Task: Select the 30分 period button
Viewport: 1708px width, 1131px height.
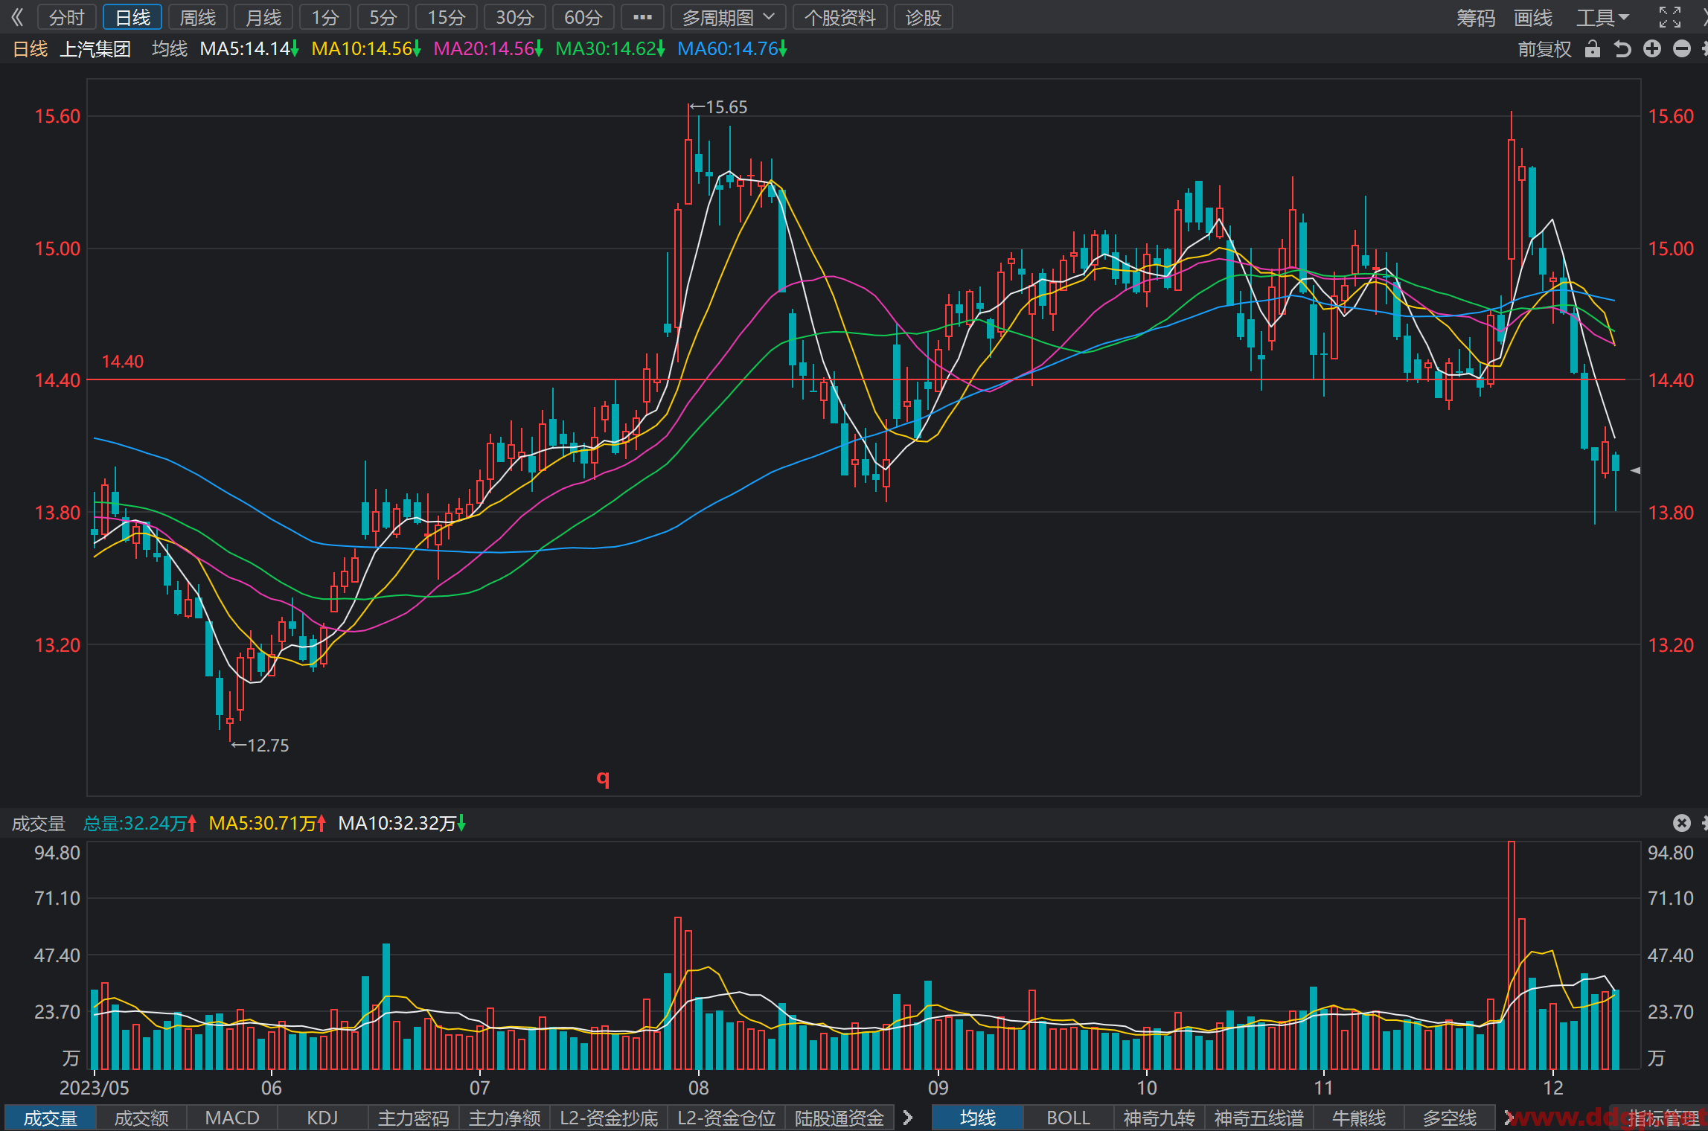Action: [515, 17]
